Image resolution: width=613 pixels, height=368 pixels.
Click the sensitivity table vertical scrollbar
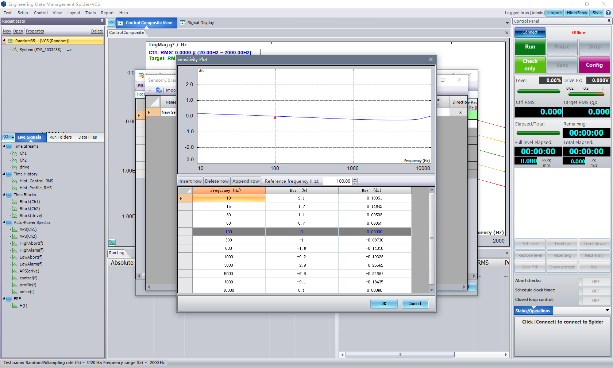(x=432, y=240)
